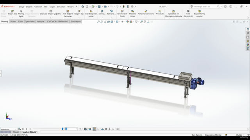The width and height of the screenshot is (250, 140).
Task: Click the Rebuild traffic light icon
Action: (123, 7)
